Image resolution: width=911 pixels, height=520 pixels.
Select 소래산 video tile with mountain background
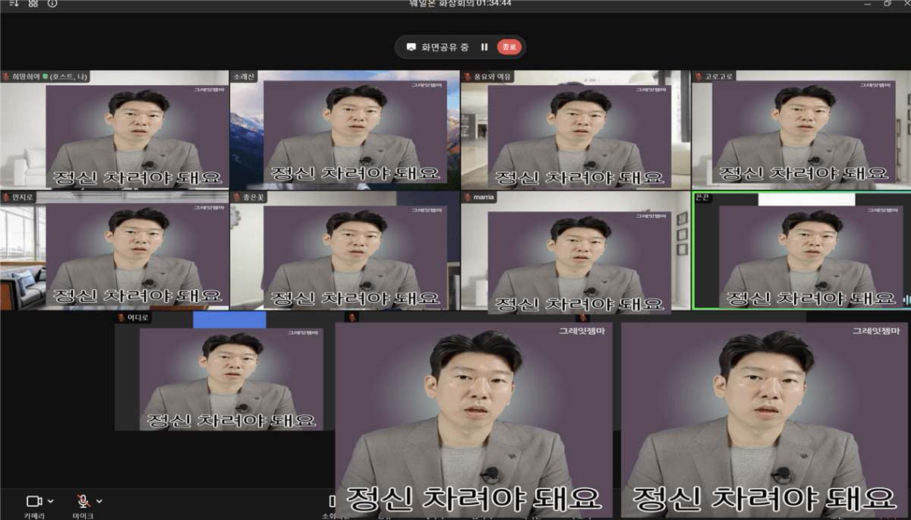(x=345, y=130)
